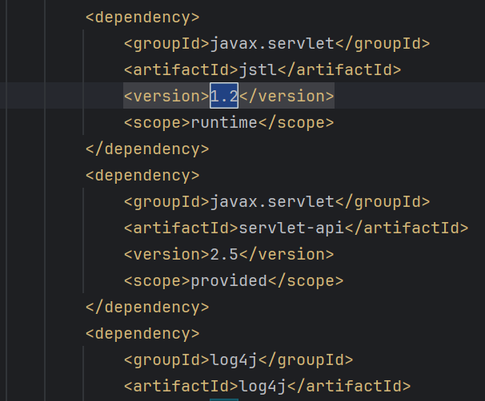Click closing scope tag after provided
The height and width of the screenshot is (401, 485).
point(306,280)
